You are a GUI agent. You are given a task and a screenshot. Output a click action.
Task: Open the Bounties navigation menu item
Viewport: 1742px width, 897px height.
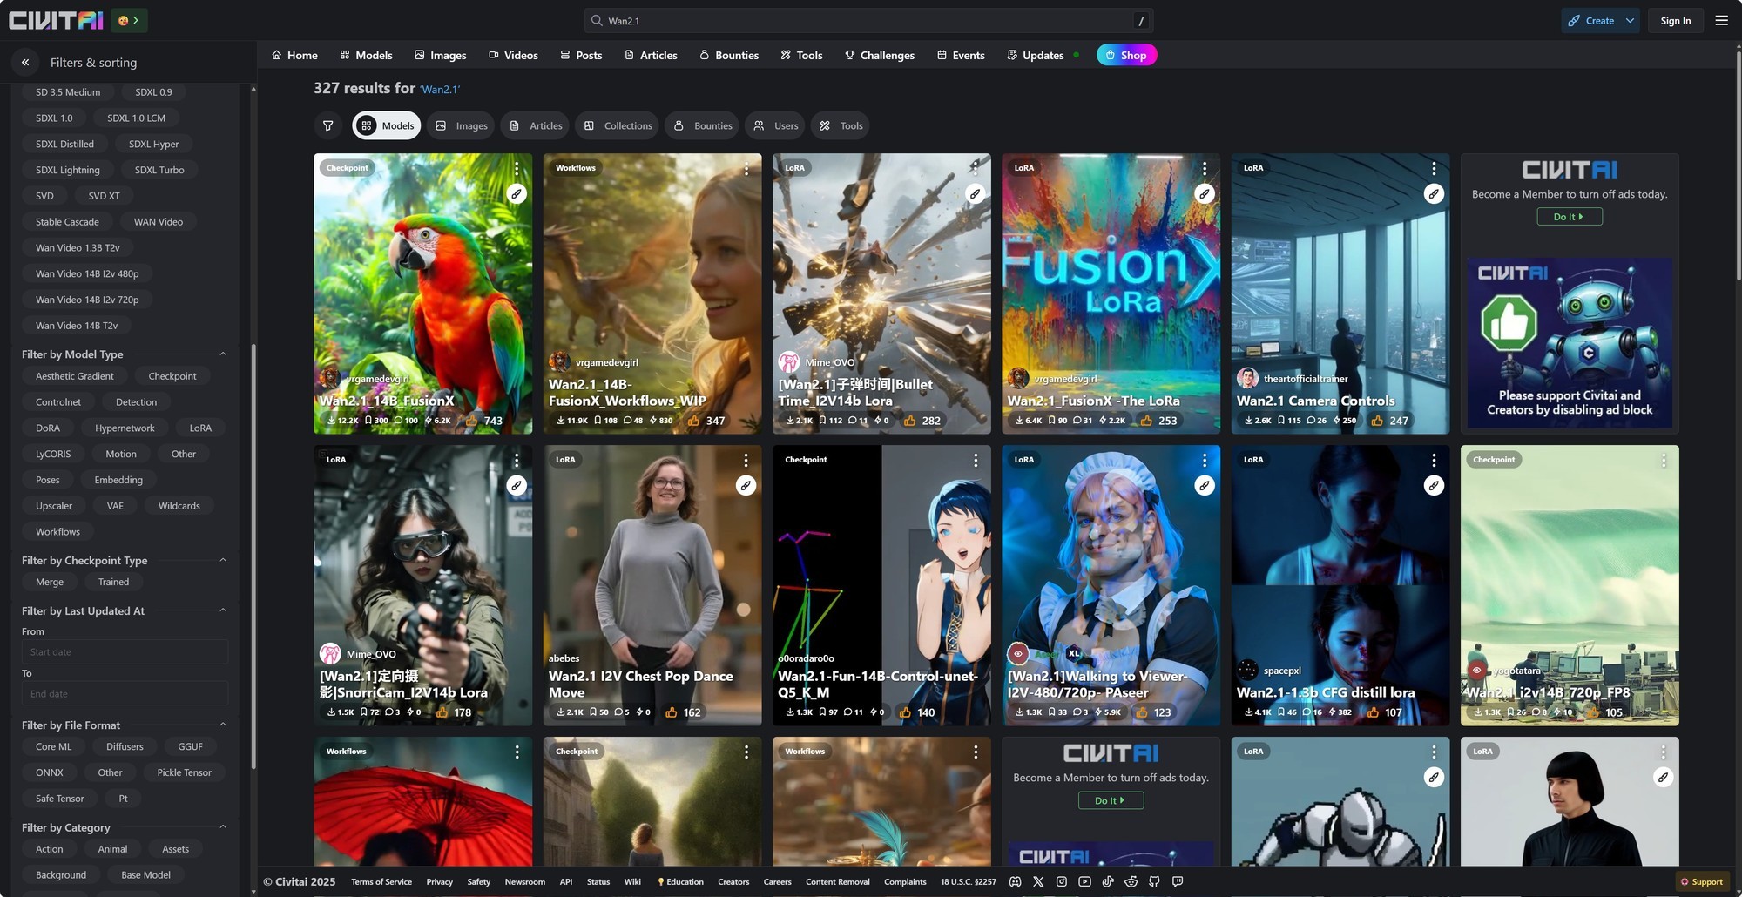pos(729,55)
